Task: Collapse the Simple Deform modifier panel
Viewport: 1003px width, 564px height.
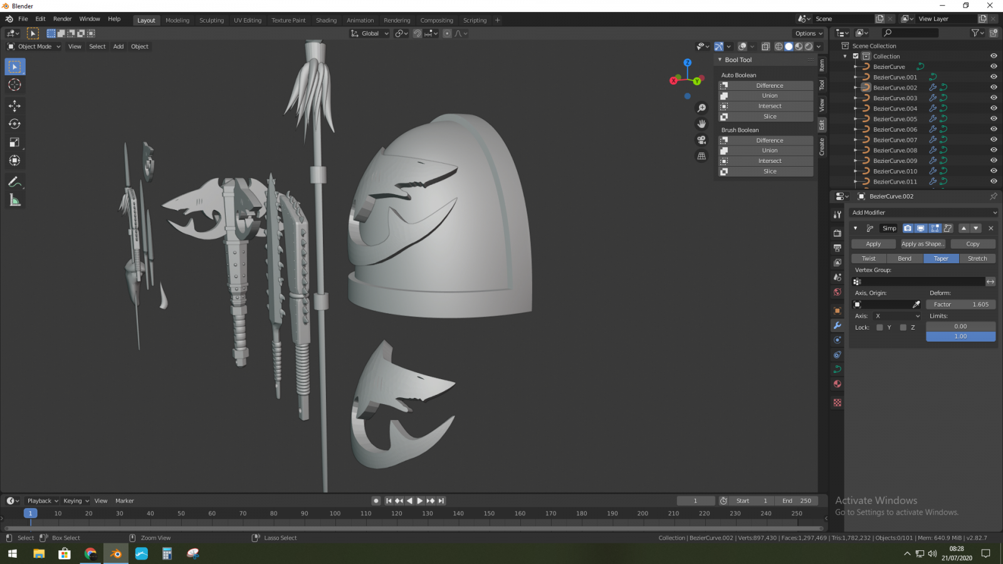Action: (x=855, y=228)
